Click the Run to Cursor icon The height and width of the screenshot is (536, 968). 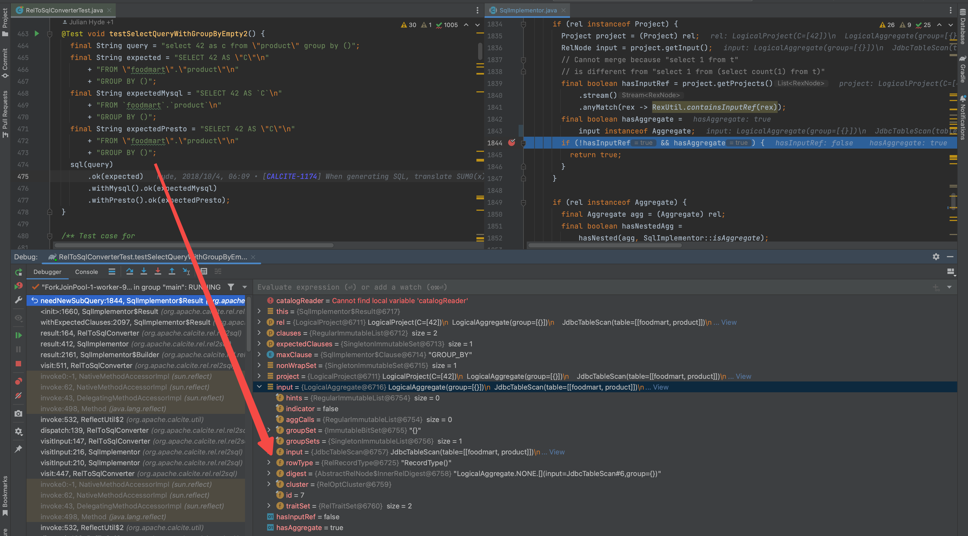pos(186,272)
